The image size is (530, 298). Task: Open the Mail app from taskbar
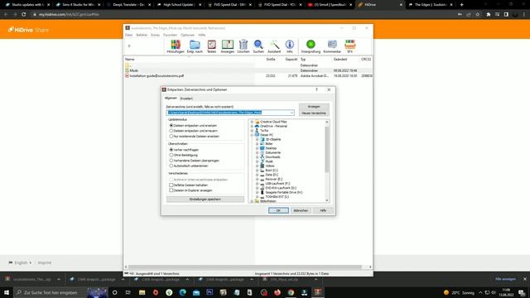click(x=196, y=292)
